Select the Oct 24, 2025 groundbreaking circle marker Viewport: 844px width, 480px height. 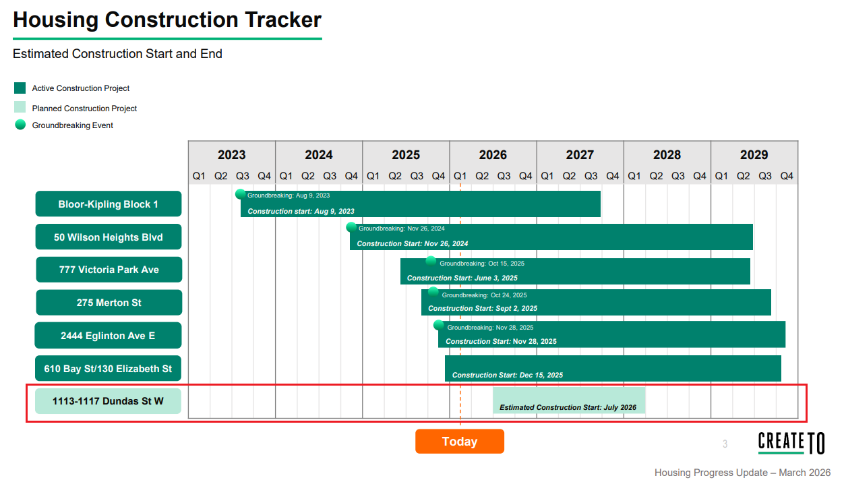pos(433,293)
